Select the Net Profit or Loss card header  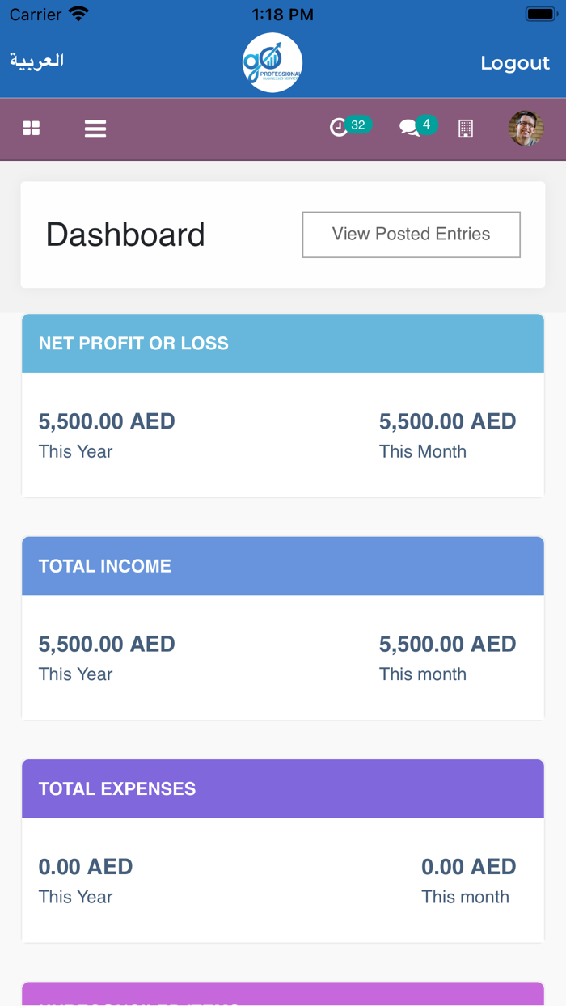(283, 344)
